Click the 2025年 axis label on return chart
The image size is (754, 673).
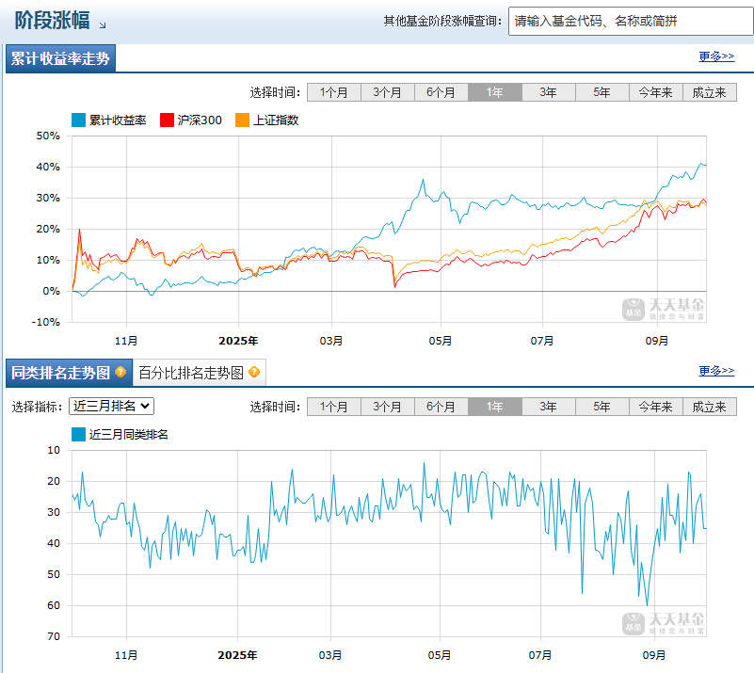(x=238, y=341)
